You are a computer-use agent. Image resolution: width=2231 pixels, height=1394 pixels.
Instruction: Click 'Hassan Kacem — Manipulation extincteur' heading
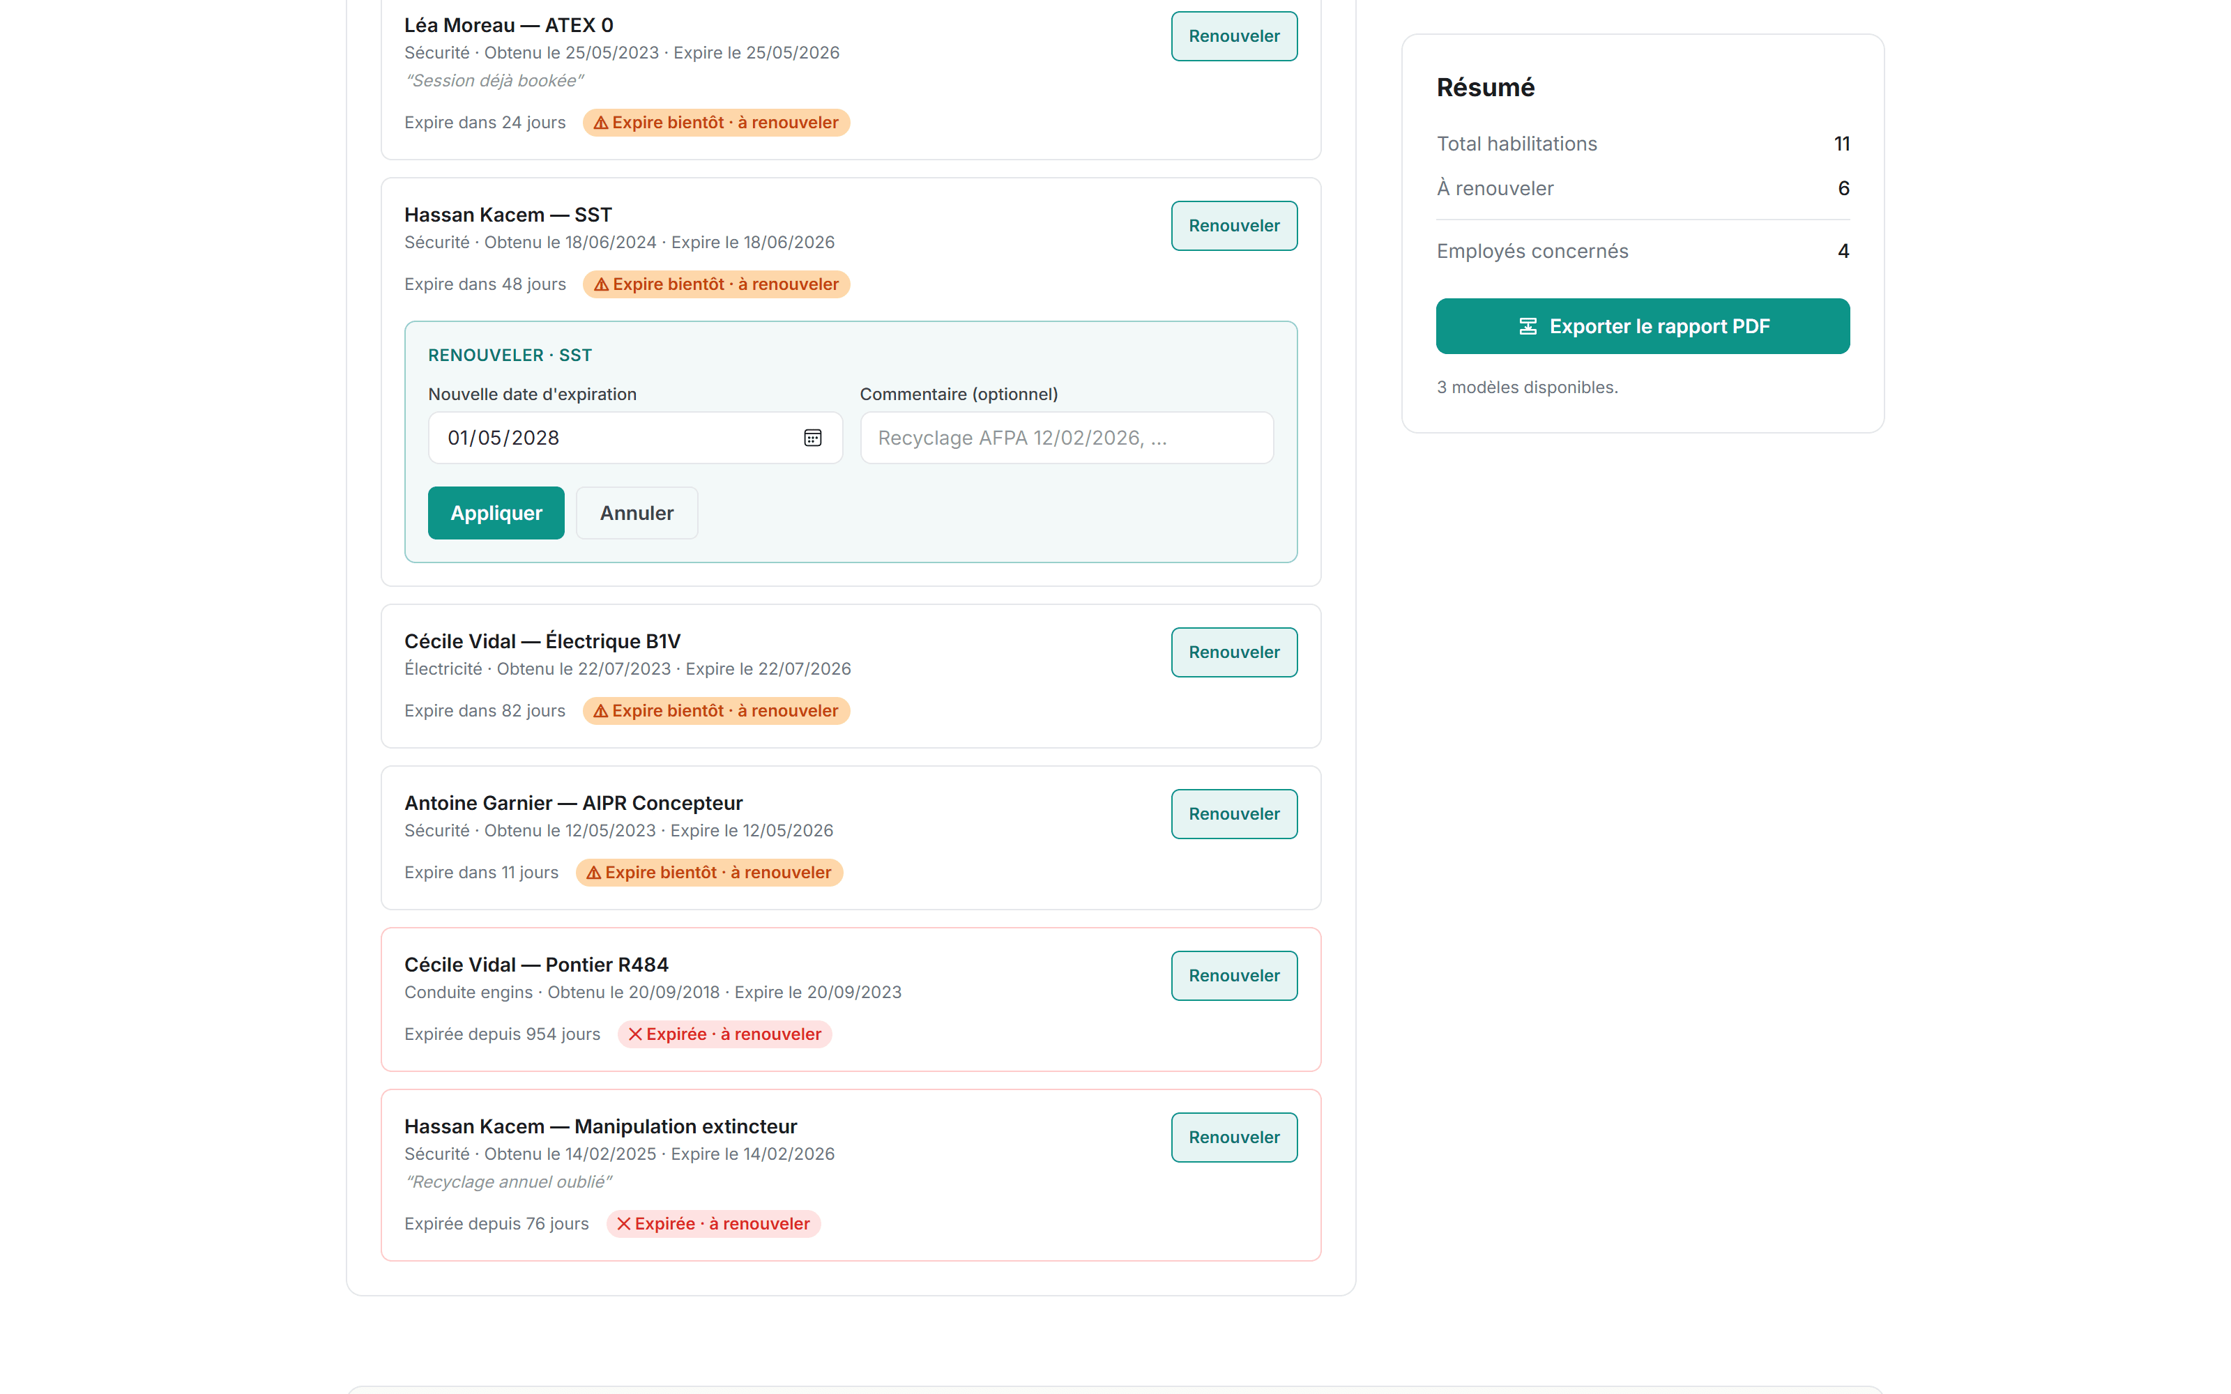pyautogui.click(x=601, y=1126)
